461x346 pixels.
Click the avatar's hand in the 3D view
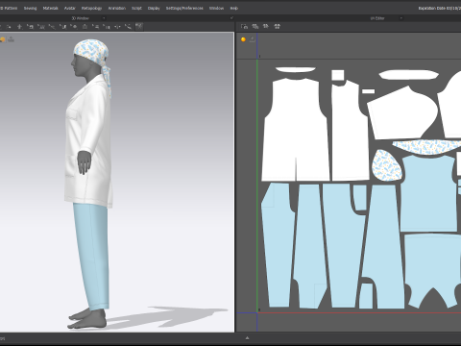[x=85, y=162]
